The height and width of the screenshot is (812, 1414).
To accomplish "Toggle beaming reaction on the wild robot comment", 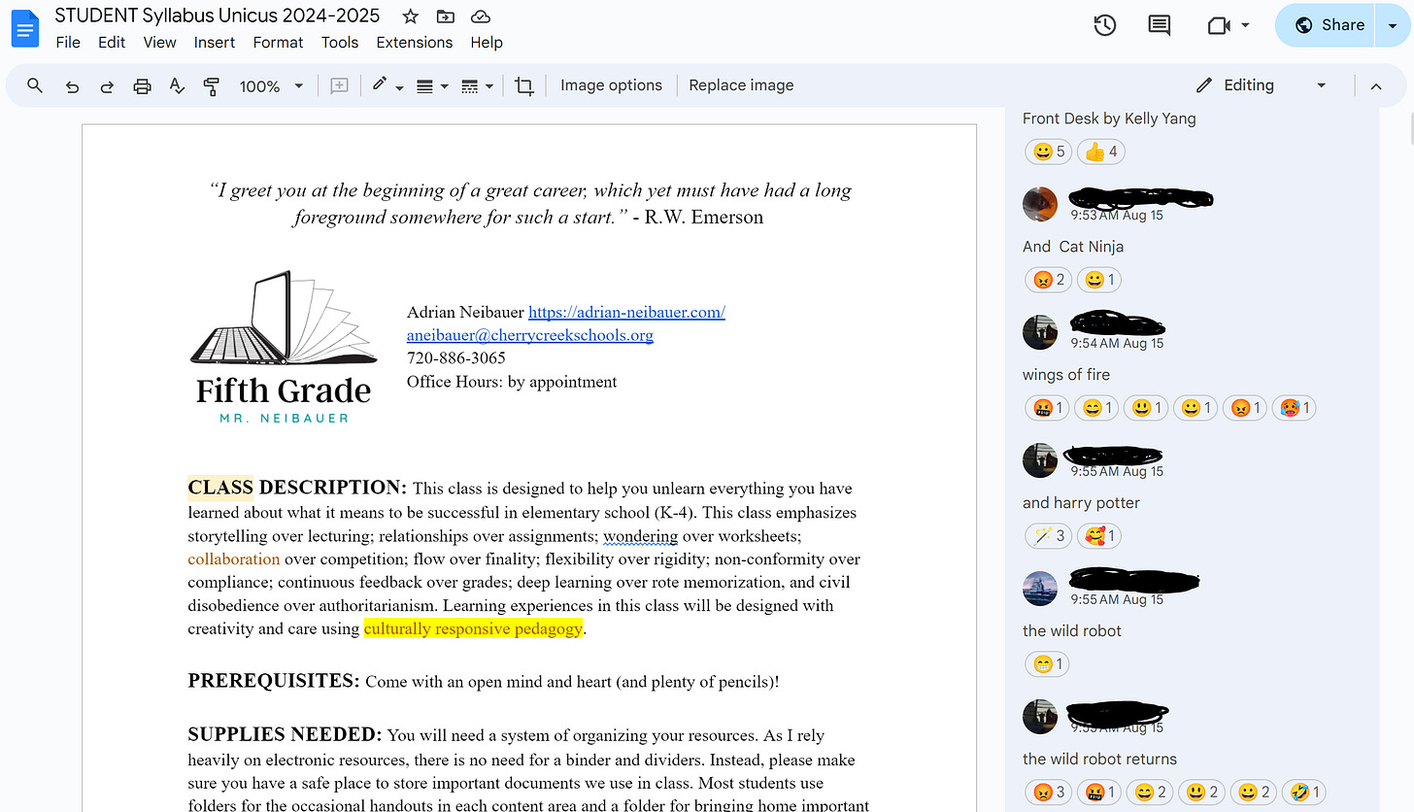I will (1047, 664).
